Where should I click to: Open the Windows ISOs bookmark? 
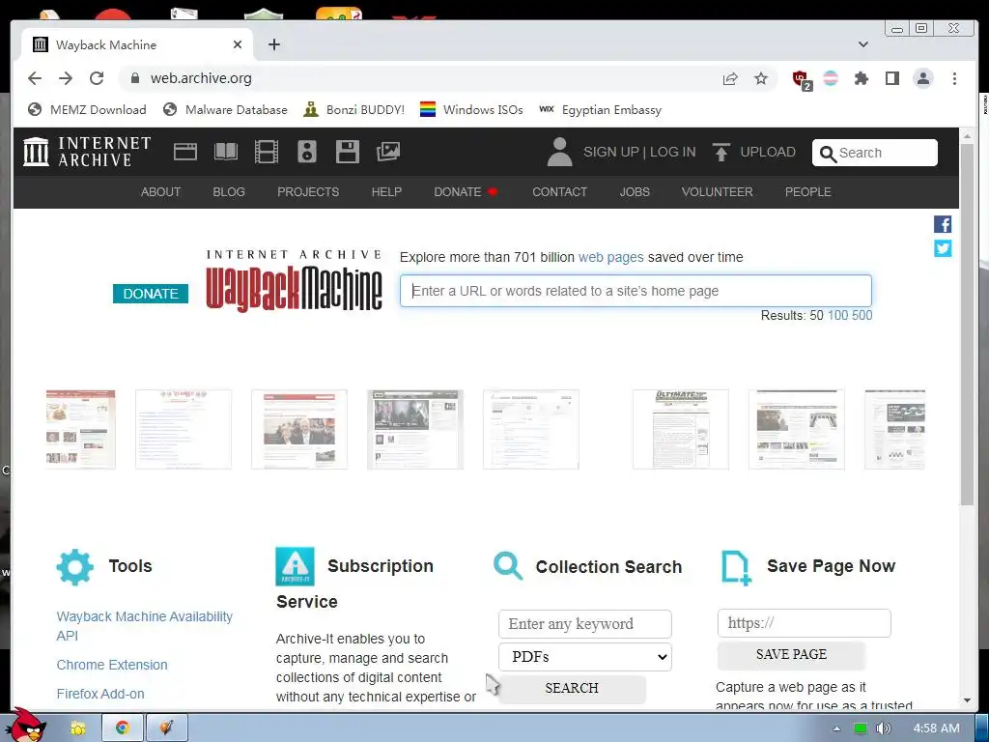coord(471,110)
